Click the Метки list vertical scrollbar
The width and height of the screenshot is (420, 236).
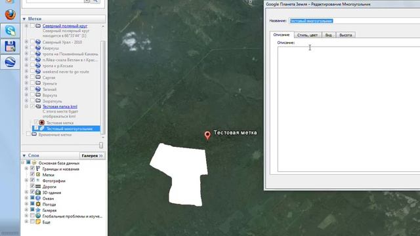tap(103, 87)
